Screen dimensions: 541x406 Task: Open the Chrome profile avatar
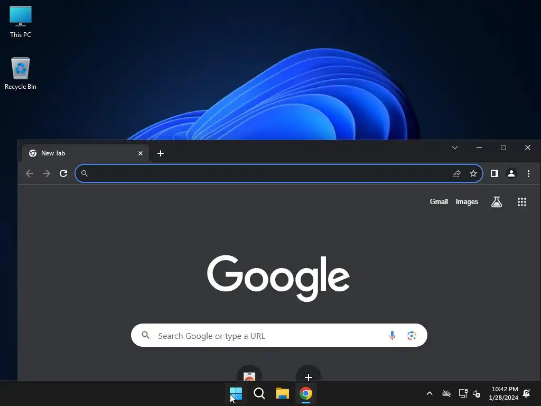pos(511,173)
